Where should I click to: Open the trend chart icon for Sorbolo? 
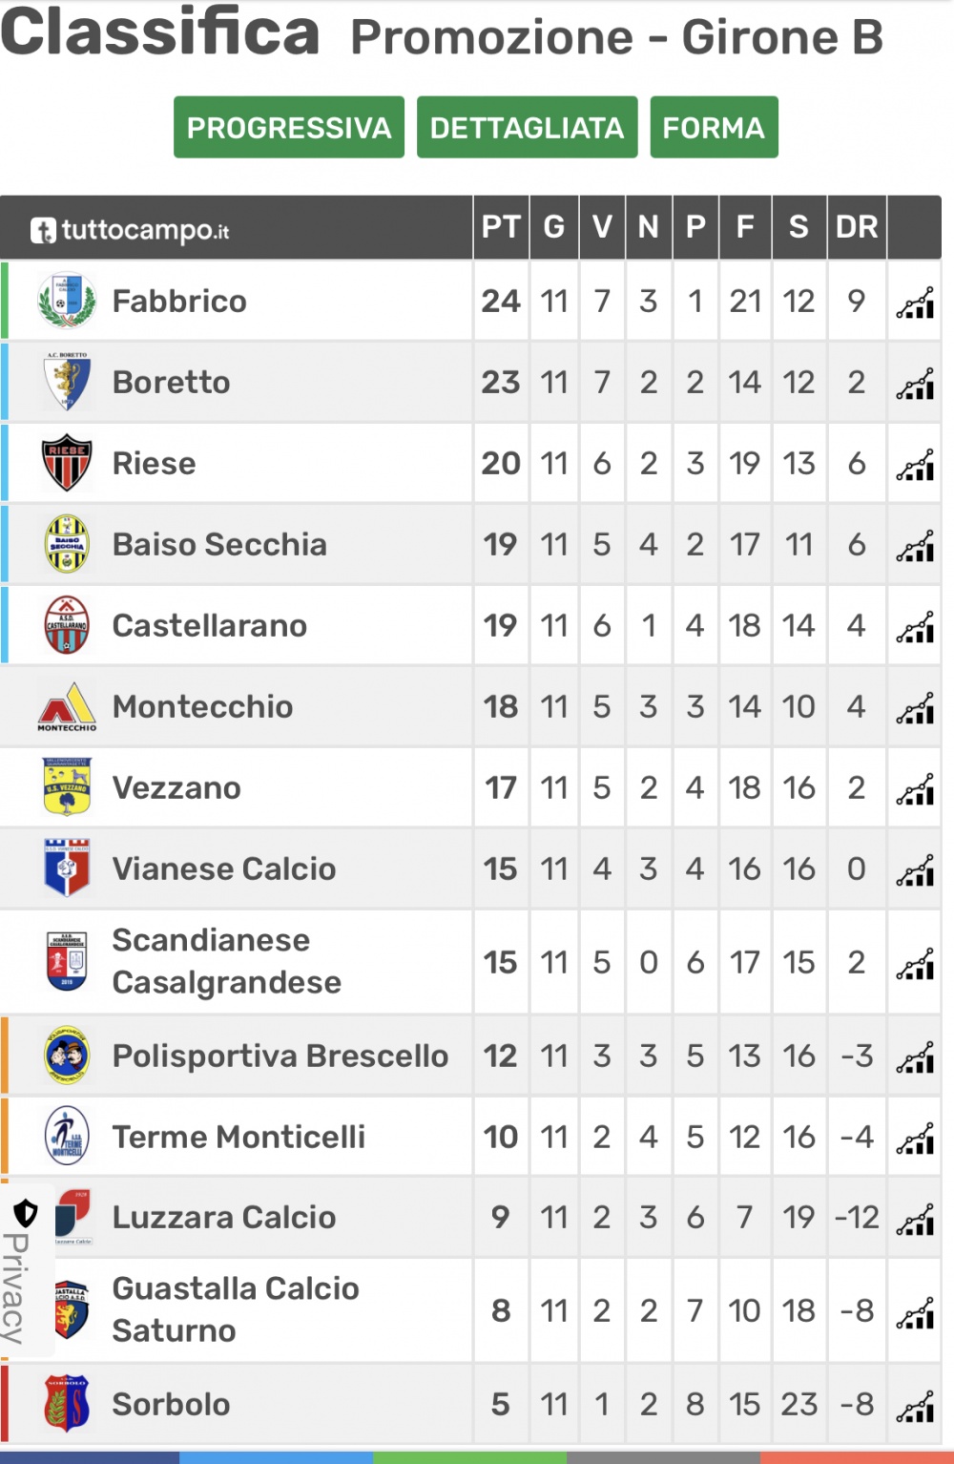pos(915,1405)
